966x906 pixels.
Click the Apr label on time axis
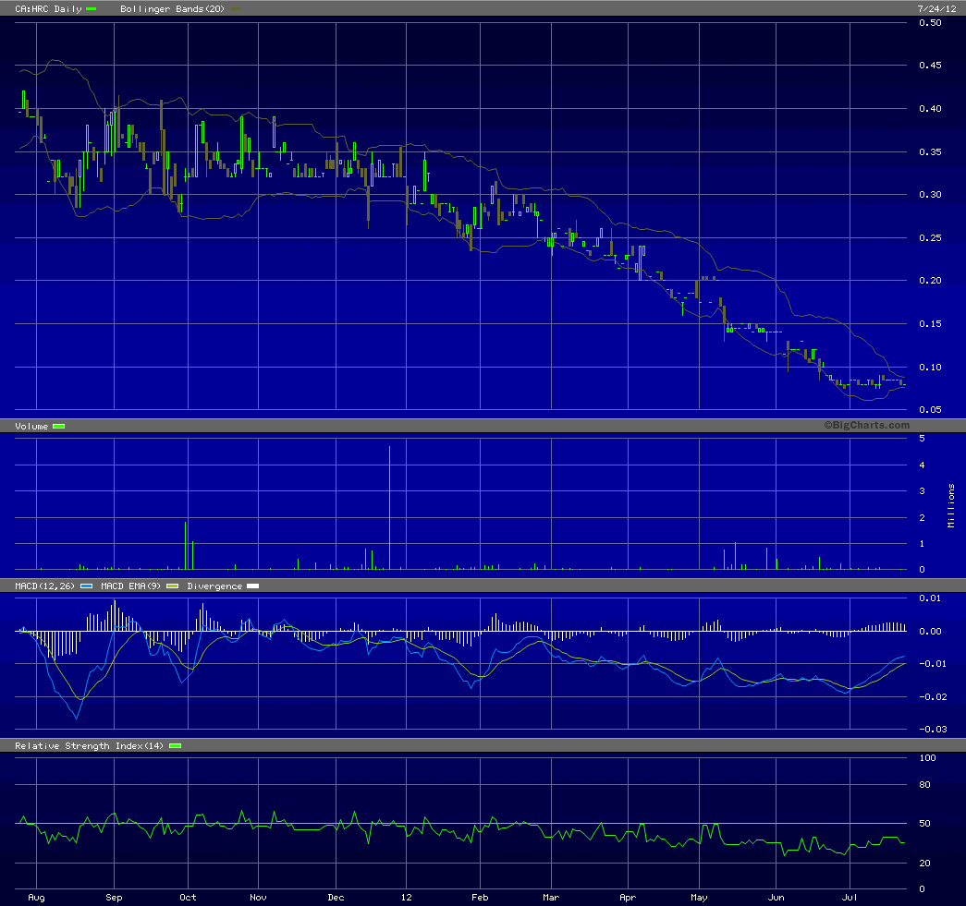pos(628,897)
